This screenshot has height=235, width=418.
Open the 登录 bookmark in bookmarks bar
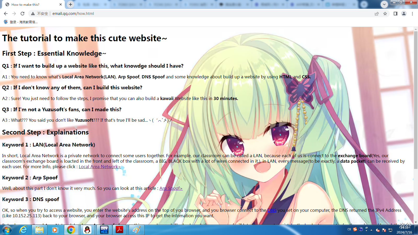[21, 22]
